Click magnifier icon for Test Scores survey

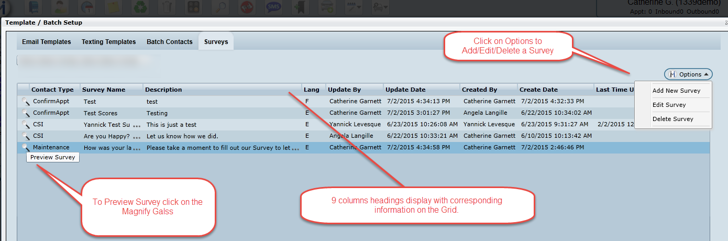(x=25, y=113)
